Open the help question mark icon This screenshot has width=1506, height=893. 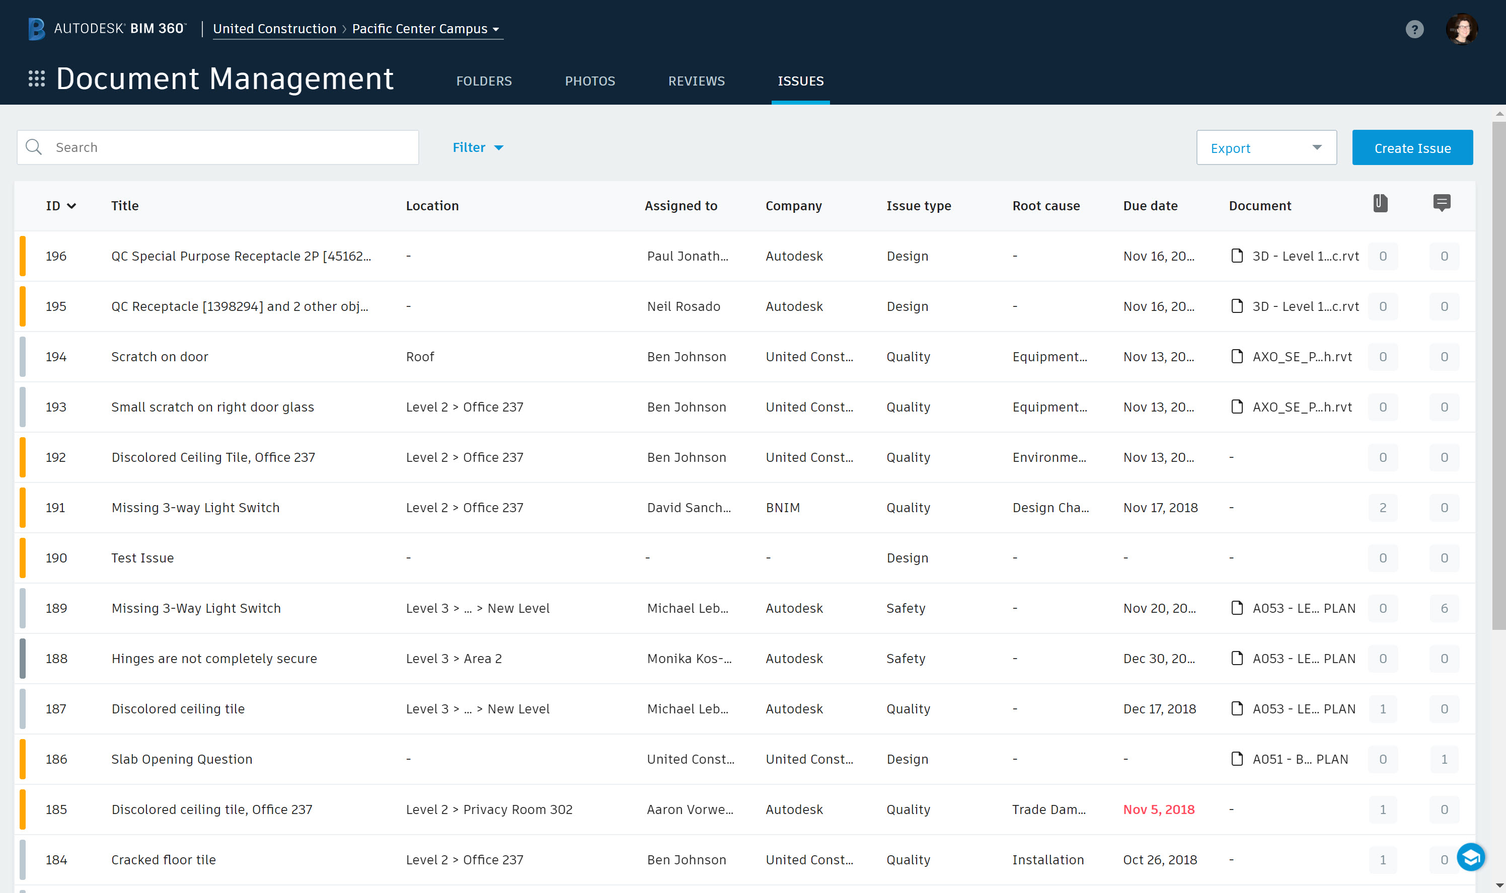[1414, 28]
